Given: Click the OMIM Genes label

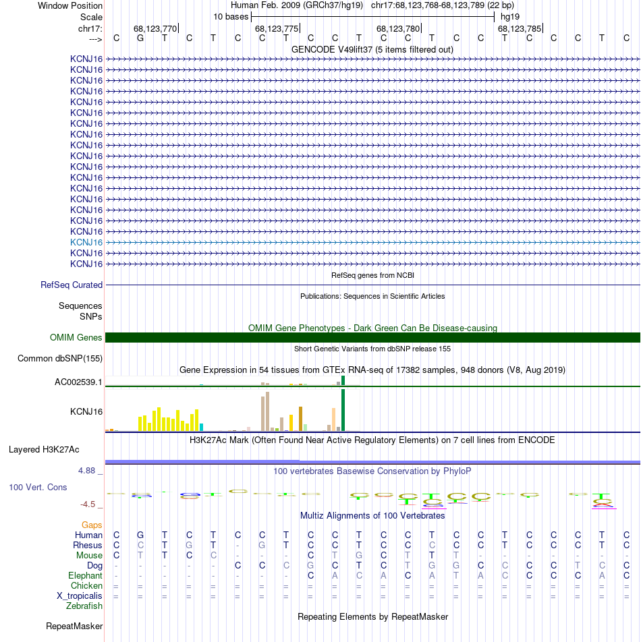Looking at the screenshot, I should pos(76,337).
